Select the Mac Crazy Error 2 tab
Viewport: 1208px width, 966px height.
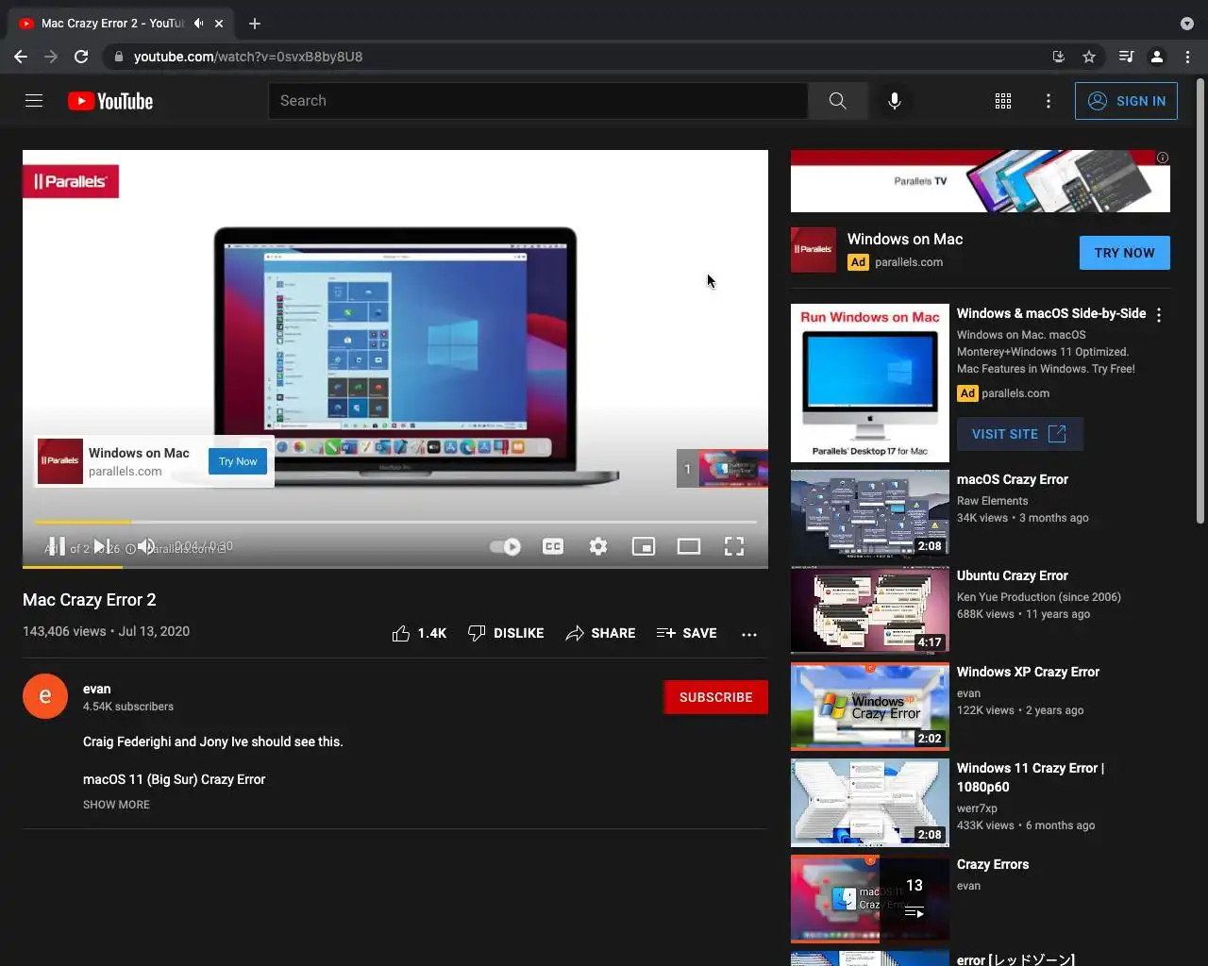tap(123, 24)
